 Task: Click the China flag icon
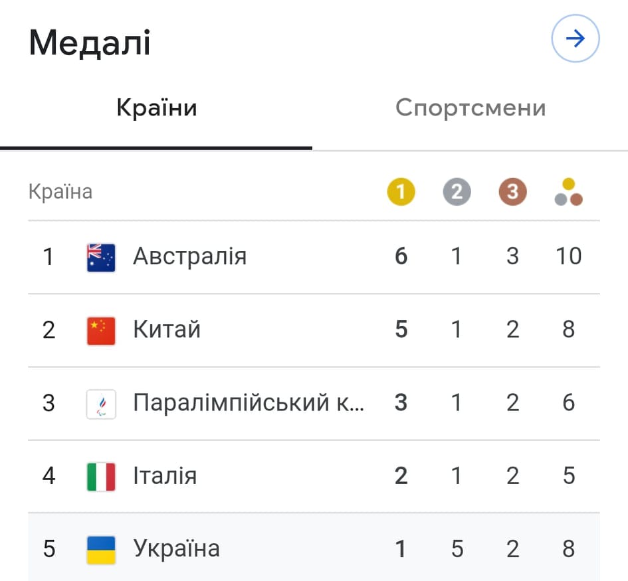101,330
